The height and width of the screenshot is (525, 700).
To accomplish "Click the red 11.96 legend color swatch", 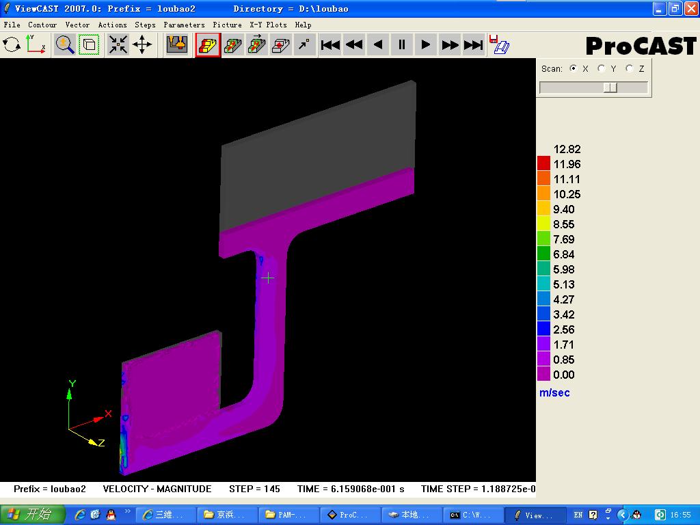I will [x=543, y=163].
